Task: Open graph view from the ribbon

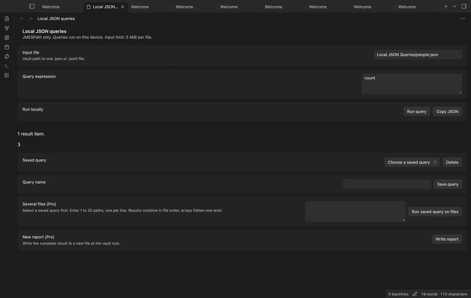Action: click(x=7, y=28)
